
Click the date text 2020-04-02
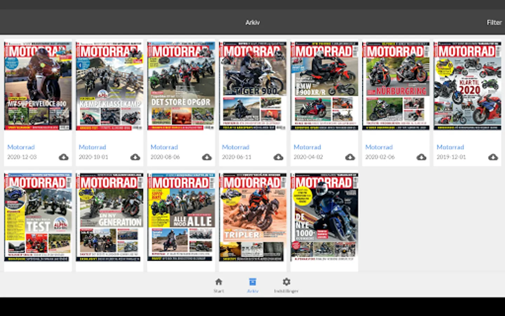point(308,157)
